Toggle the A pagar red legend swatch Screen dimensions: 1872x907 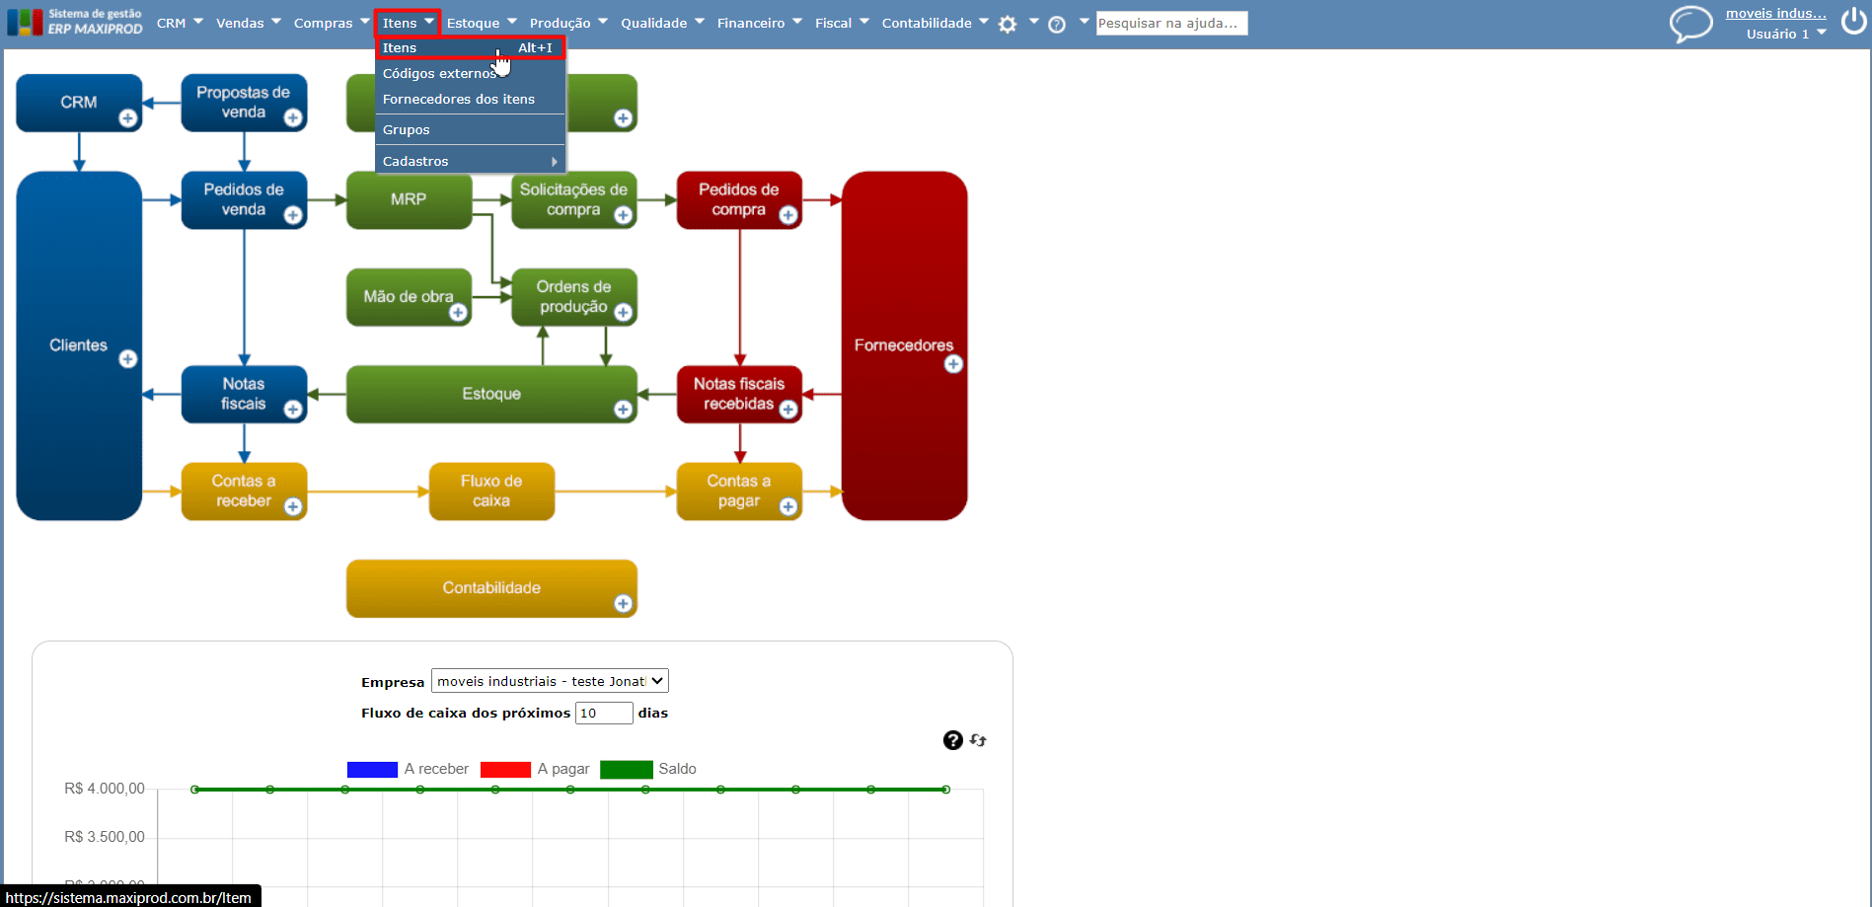click(x=505, y=769)
